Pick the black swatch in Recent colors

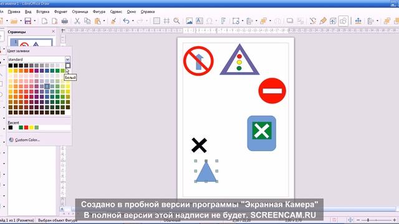pos(11,128)
